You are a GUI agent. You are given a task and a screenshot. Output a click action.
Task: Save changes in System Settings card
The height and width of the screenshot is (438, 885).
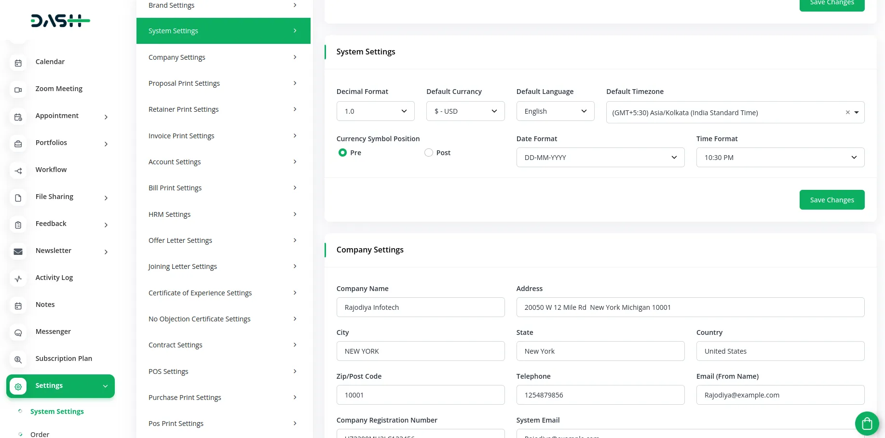coord(831,200)
